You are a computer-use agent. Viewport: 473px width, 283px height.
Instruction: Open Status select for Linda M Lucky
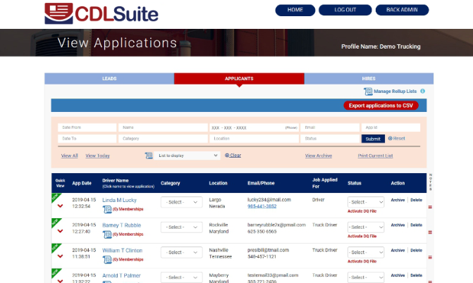(366, 202)
